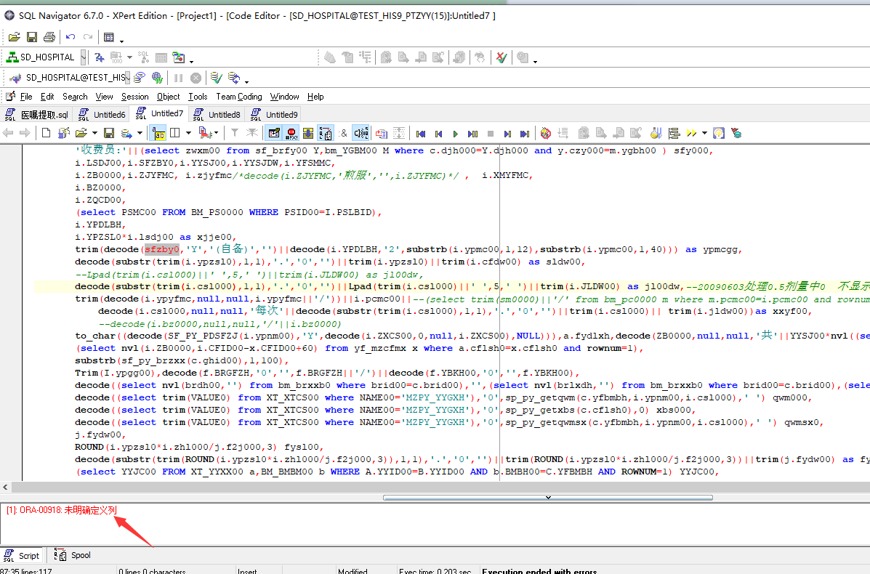
Task: Collapse the output panel splitter arrow
Action: tap(547, 498)
